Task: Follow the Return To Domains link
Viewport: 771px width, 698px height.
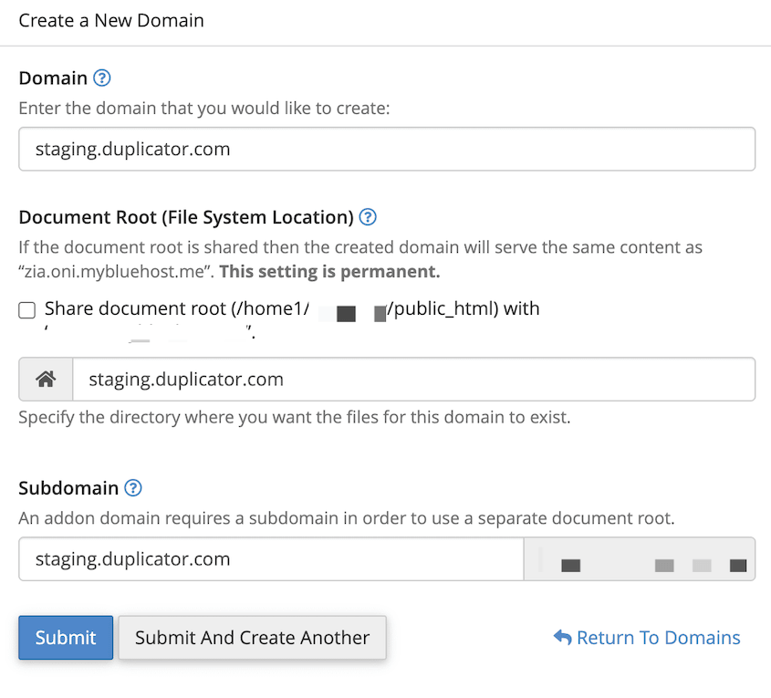Action: 657,638
